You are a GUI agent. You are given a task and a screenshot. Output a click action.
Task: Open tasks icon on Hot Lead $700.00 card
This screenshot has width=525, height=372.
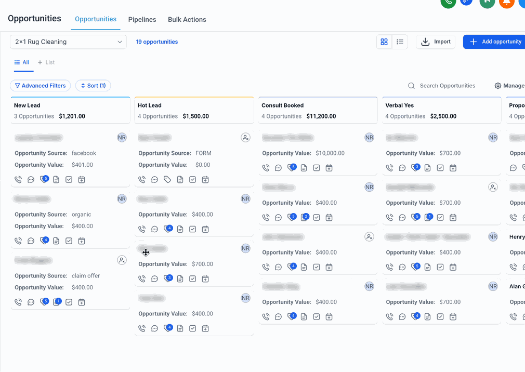click(192, 278)
